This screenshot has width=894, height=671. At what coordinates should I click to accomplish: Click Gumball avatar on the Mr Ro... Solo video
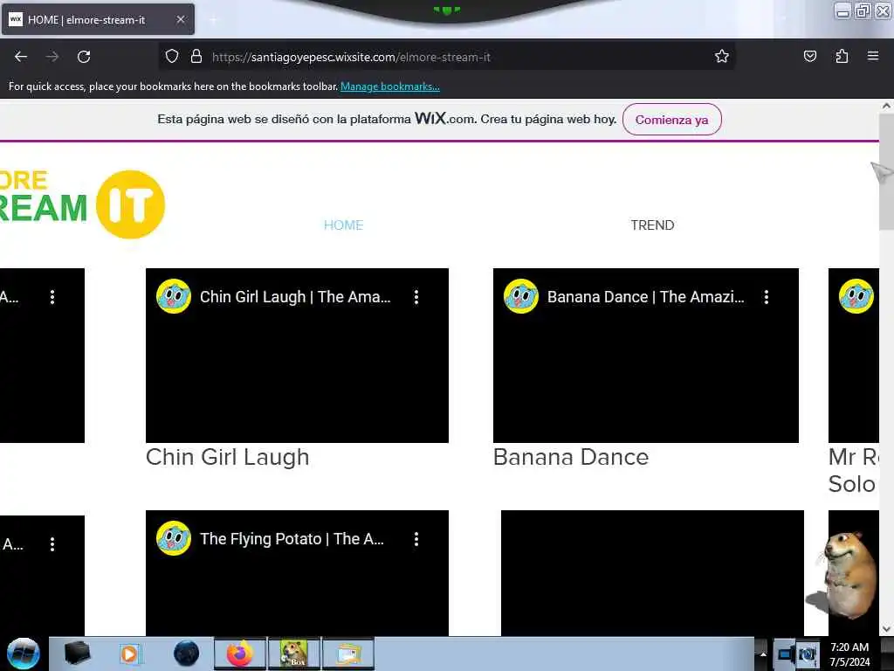click(x=856, y=296)
